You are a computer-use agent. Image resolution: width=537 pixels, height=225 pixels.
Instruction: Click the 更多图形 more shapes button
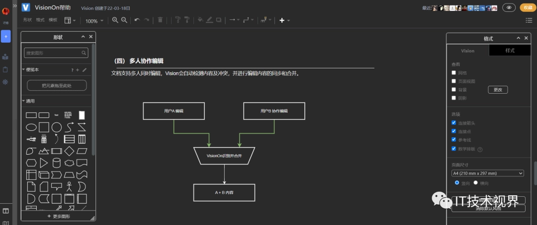point(58,216)
